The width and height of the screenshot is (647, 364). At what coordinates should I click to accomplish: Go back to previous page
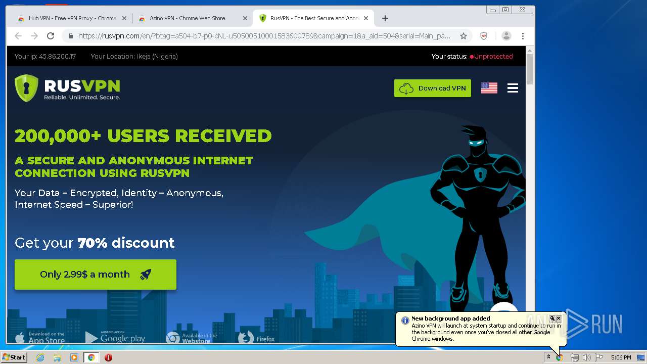click(x=18, y=36)
